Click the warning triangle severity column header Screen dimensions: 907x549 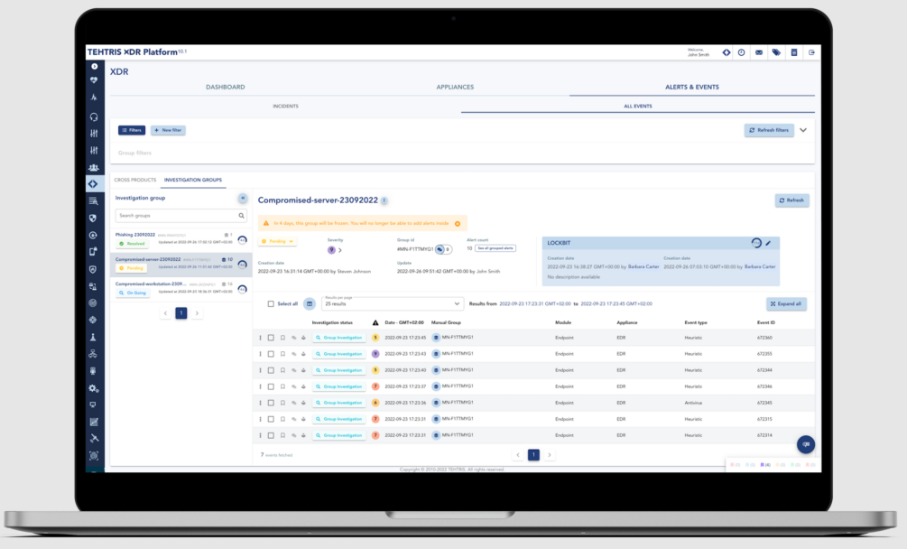375,322
